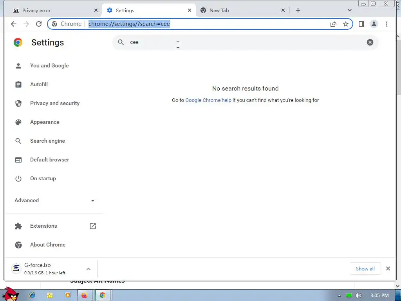
Task: Open the volume speaker tray icon
Action: click(x=358, y=296)
